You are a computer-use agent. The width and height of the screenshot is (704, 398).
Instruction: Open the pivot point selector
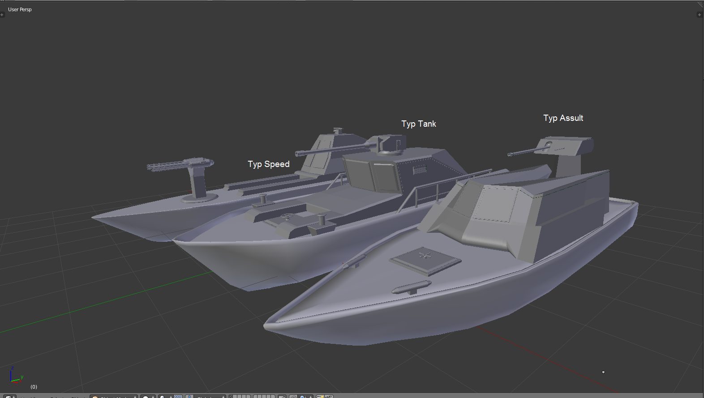coord(164,397)
